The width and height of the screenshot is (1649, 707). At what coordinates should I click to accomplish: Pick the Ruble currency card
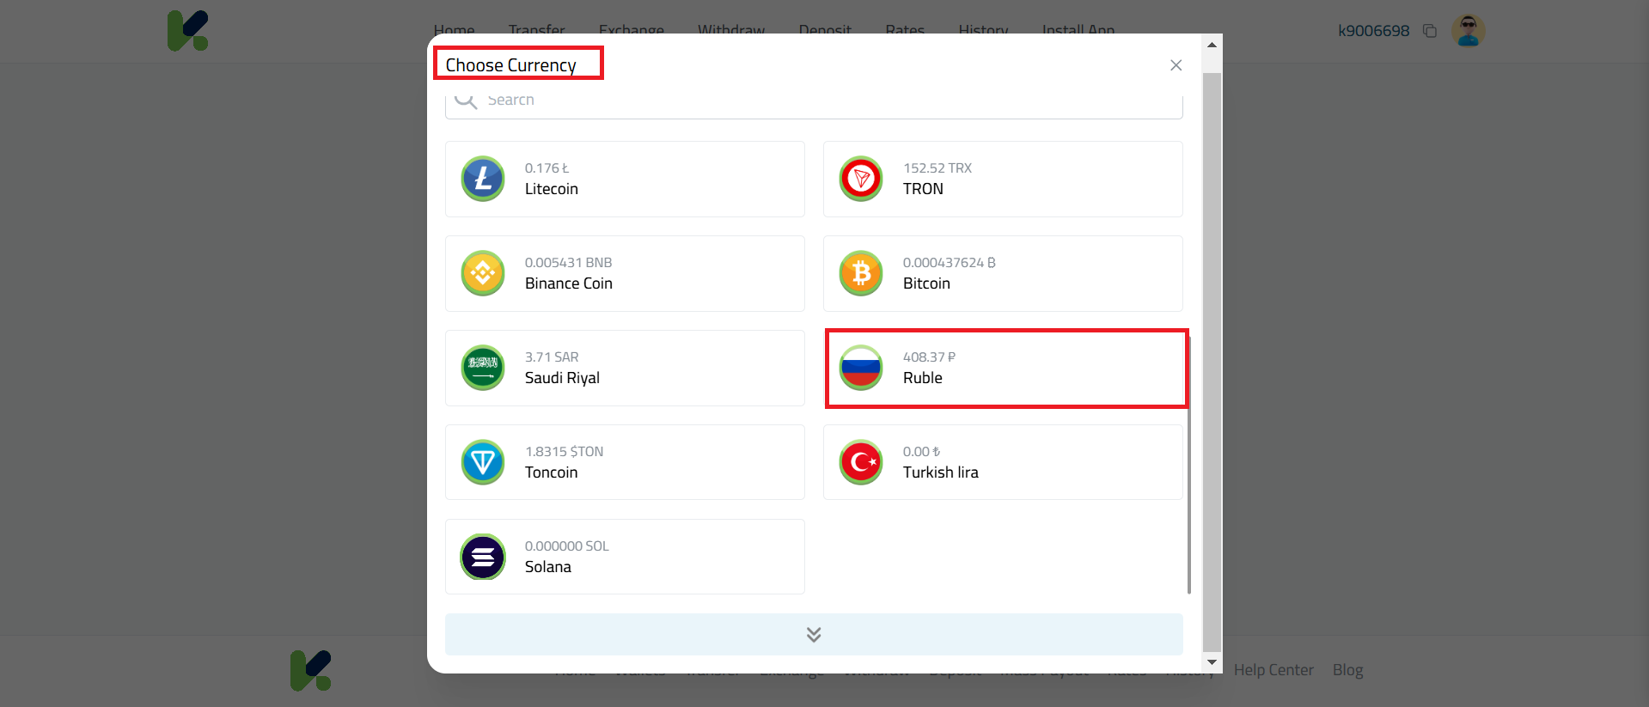click(1003, 368)
